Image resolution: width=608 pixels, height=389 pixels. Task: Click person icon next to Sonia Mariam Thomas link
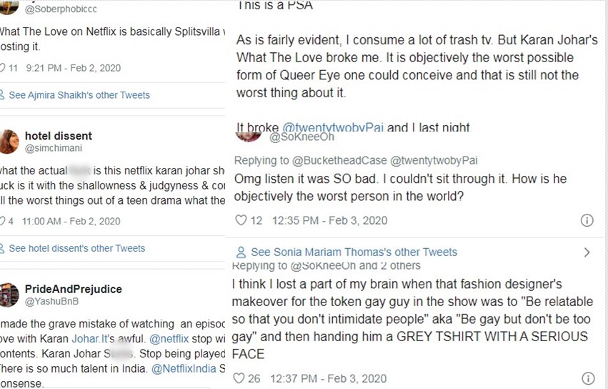241,252
